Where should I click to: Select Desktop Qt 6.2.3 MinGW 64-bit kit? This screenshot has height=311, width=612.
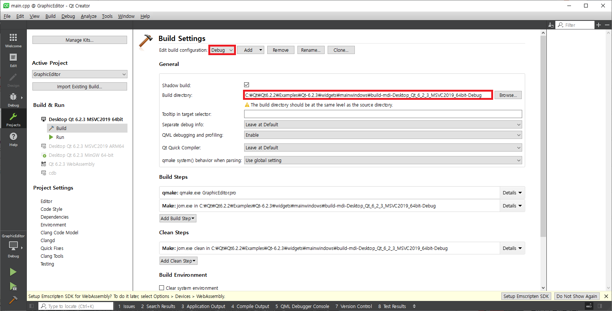click(81, 155)
